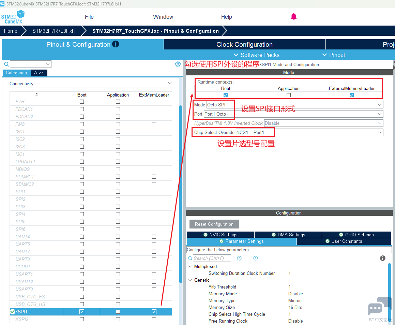The image size is (395, 325).
Task: Open the File menu
Action: click(89, 17)
